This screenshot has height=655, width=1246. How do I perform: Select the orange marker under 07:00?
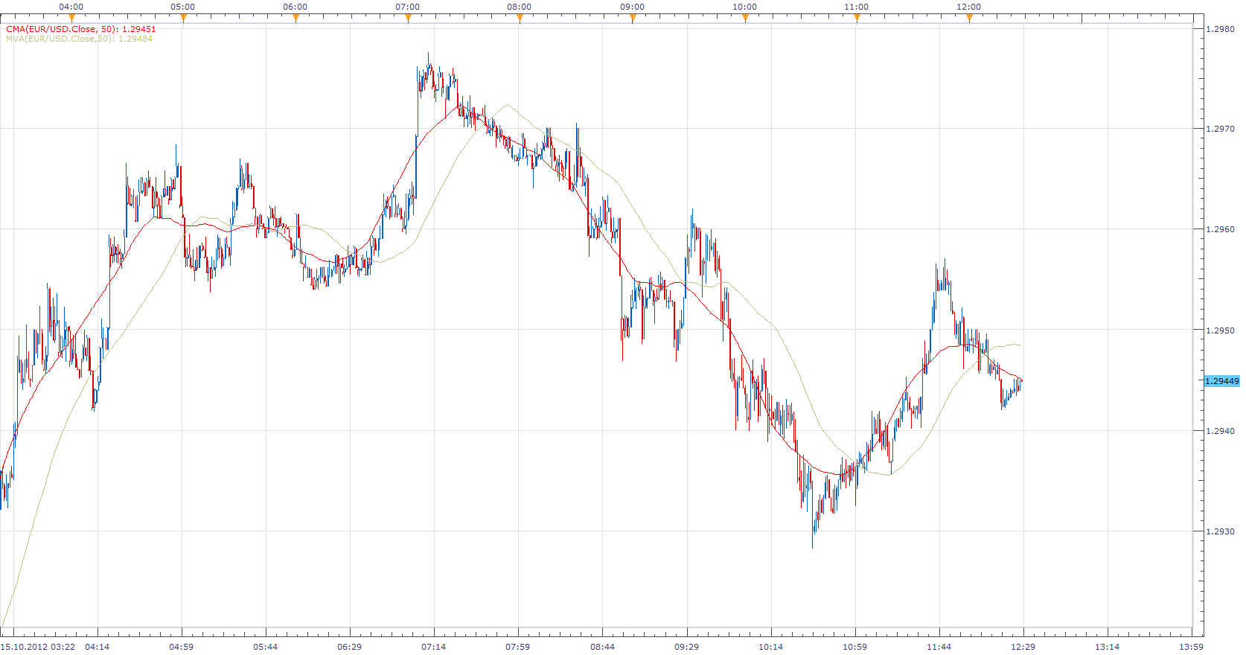[408, 18]
